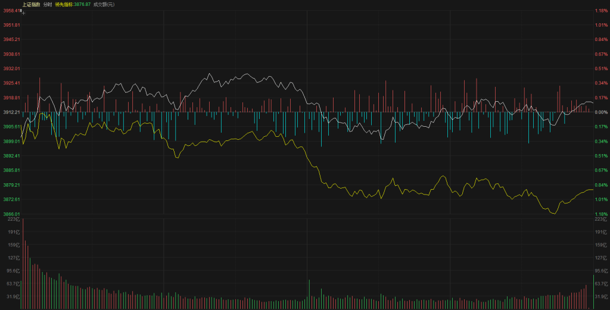Click the lowest point of the yellow line
Image resolution: width=610 pixels, height=310 pixels.
pos(554,213)
